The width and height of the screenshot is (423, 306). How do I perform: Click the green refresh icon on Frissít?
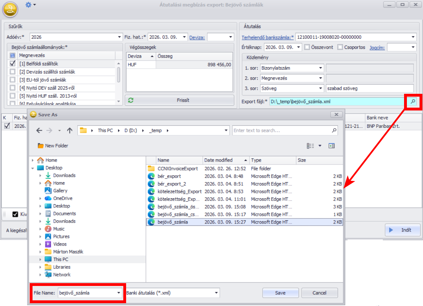131,100
